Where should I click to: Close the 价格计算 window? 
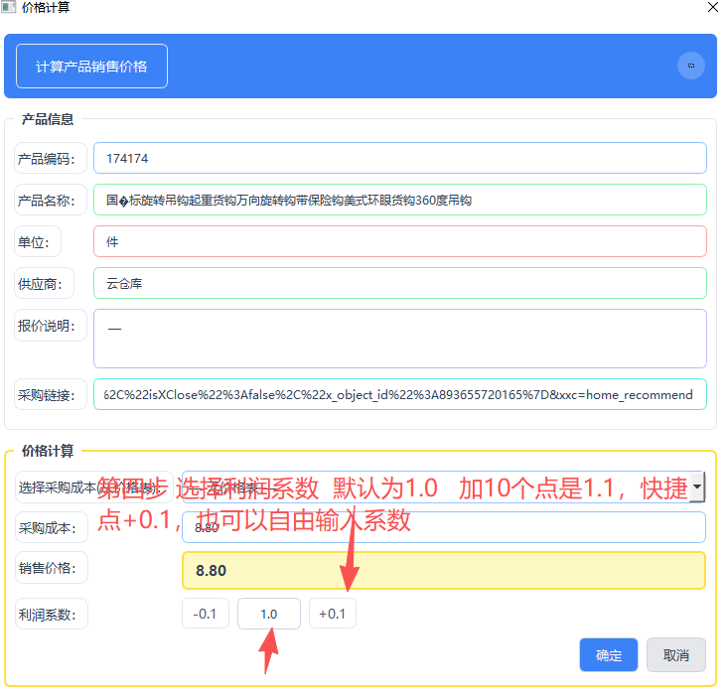click(x=713, y=7)
